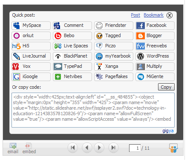Post to WordPress
Viewport: 187px width, 160px height.
(155, 56)
